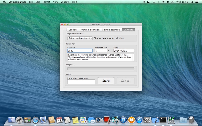Open the Apple menu
This screenshot has height=126, width=202.
click(x=4, y=2)
